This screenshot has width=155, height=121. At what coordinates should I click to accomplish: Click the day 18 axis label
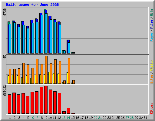pos(86,118)
